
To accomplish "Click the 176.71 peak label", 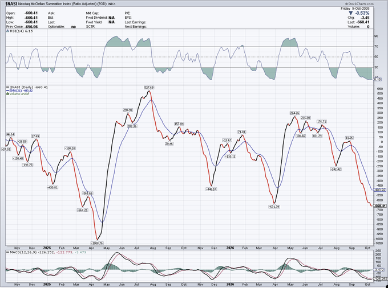I will pos(322,121).
